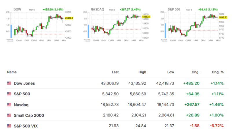The width and height of the screenshot is (238, 131).
Task: Click the yellow 43006.6 price label
Action: 69,18
